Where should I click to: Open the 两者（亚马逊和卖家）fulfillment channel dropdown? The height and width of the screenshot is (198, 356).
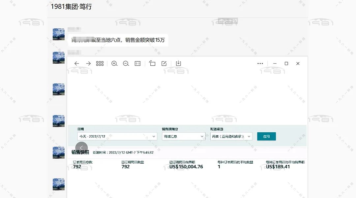coord(231,136)
